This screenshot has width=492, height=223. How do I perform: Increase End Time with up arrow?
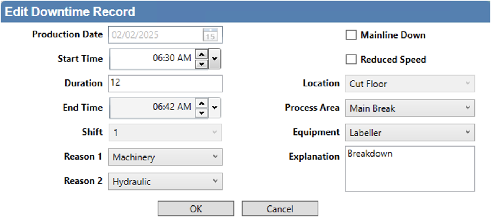point(201,103)
